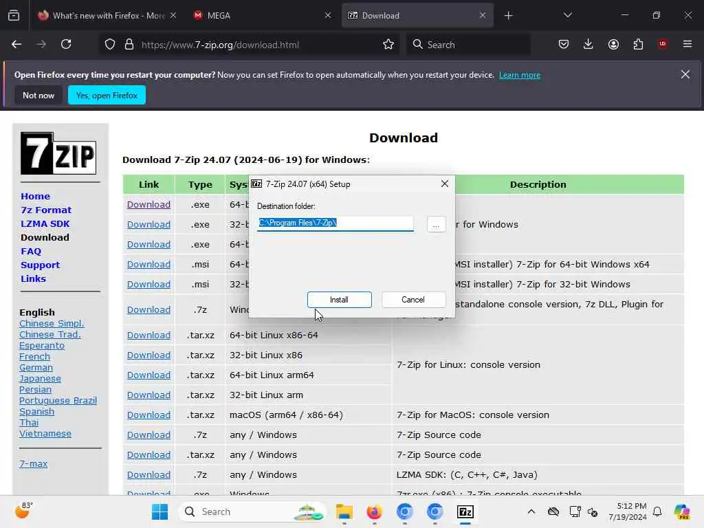704x528 pixels.
Task: Switch language to Vietnamese
Action: (45, 434)
